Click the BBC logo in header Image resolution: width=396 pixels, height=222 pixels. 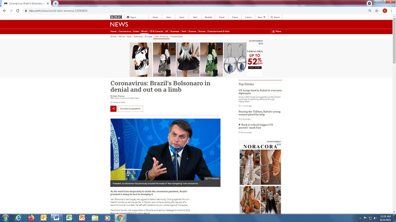tap(115, 17)
